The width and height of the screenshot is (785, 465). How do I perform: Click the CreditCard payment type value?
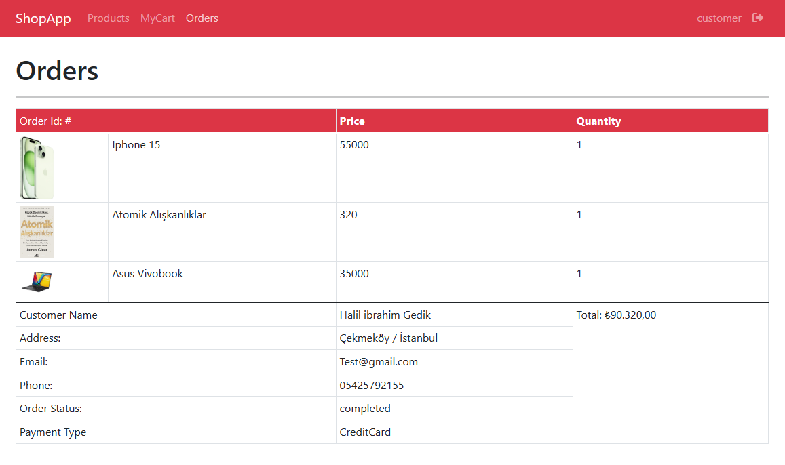tap(365, 432)
